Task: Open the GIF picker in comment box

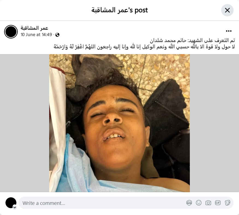Action: pyautogui.click(x=218, y=203)
